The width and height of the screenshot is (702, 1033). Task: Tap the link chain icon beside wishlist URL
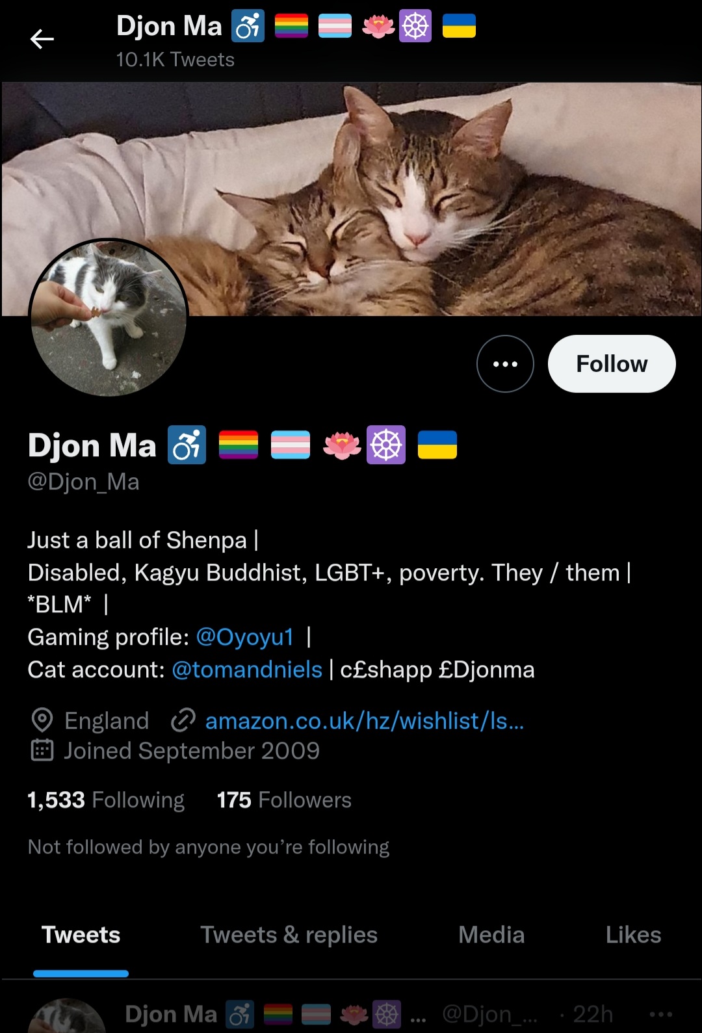click(183, 721)
